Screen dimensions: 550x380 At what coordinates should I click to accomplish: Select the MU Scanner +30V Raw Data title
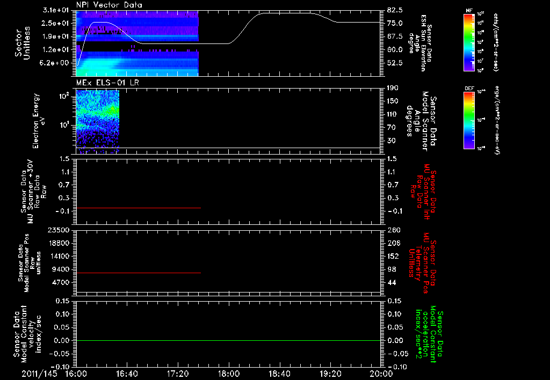33,191
